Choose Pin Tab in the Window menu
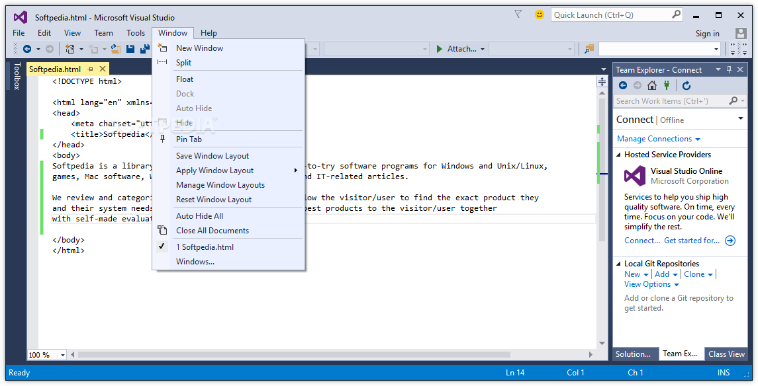The width and height of the screenshot is (758, 386). click(x=228, y=139)
